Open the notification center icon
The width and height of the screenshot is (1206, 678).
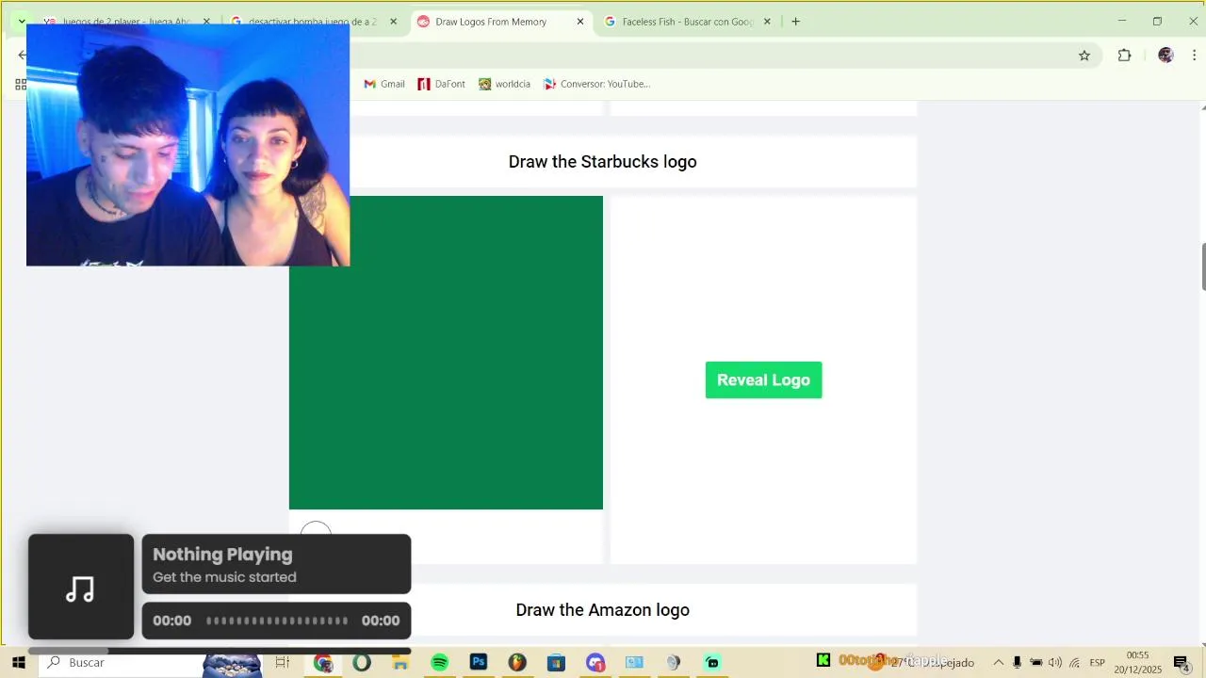[x=1182, y=663]
